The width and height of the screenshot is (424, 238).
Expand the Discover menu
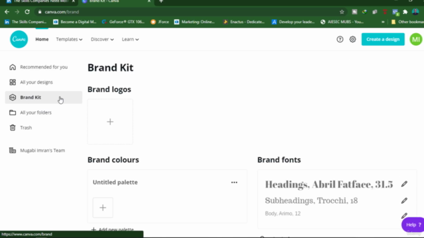(102, 40)
